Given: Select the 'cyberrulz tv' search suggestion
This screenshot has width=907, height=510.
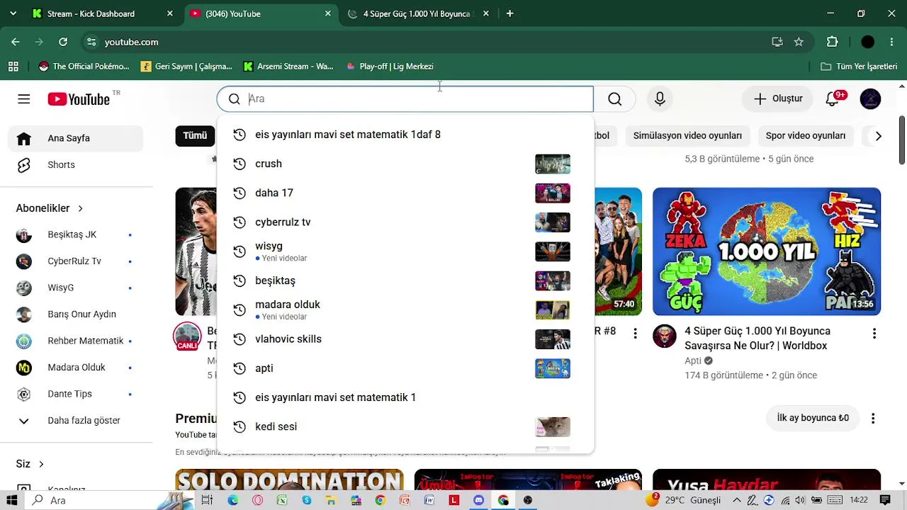Looking at the screenshot, I should tap(405, 222).
